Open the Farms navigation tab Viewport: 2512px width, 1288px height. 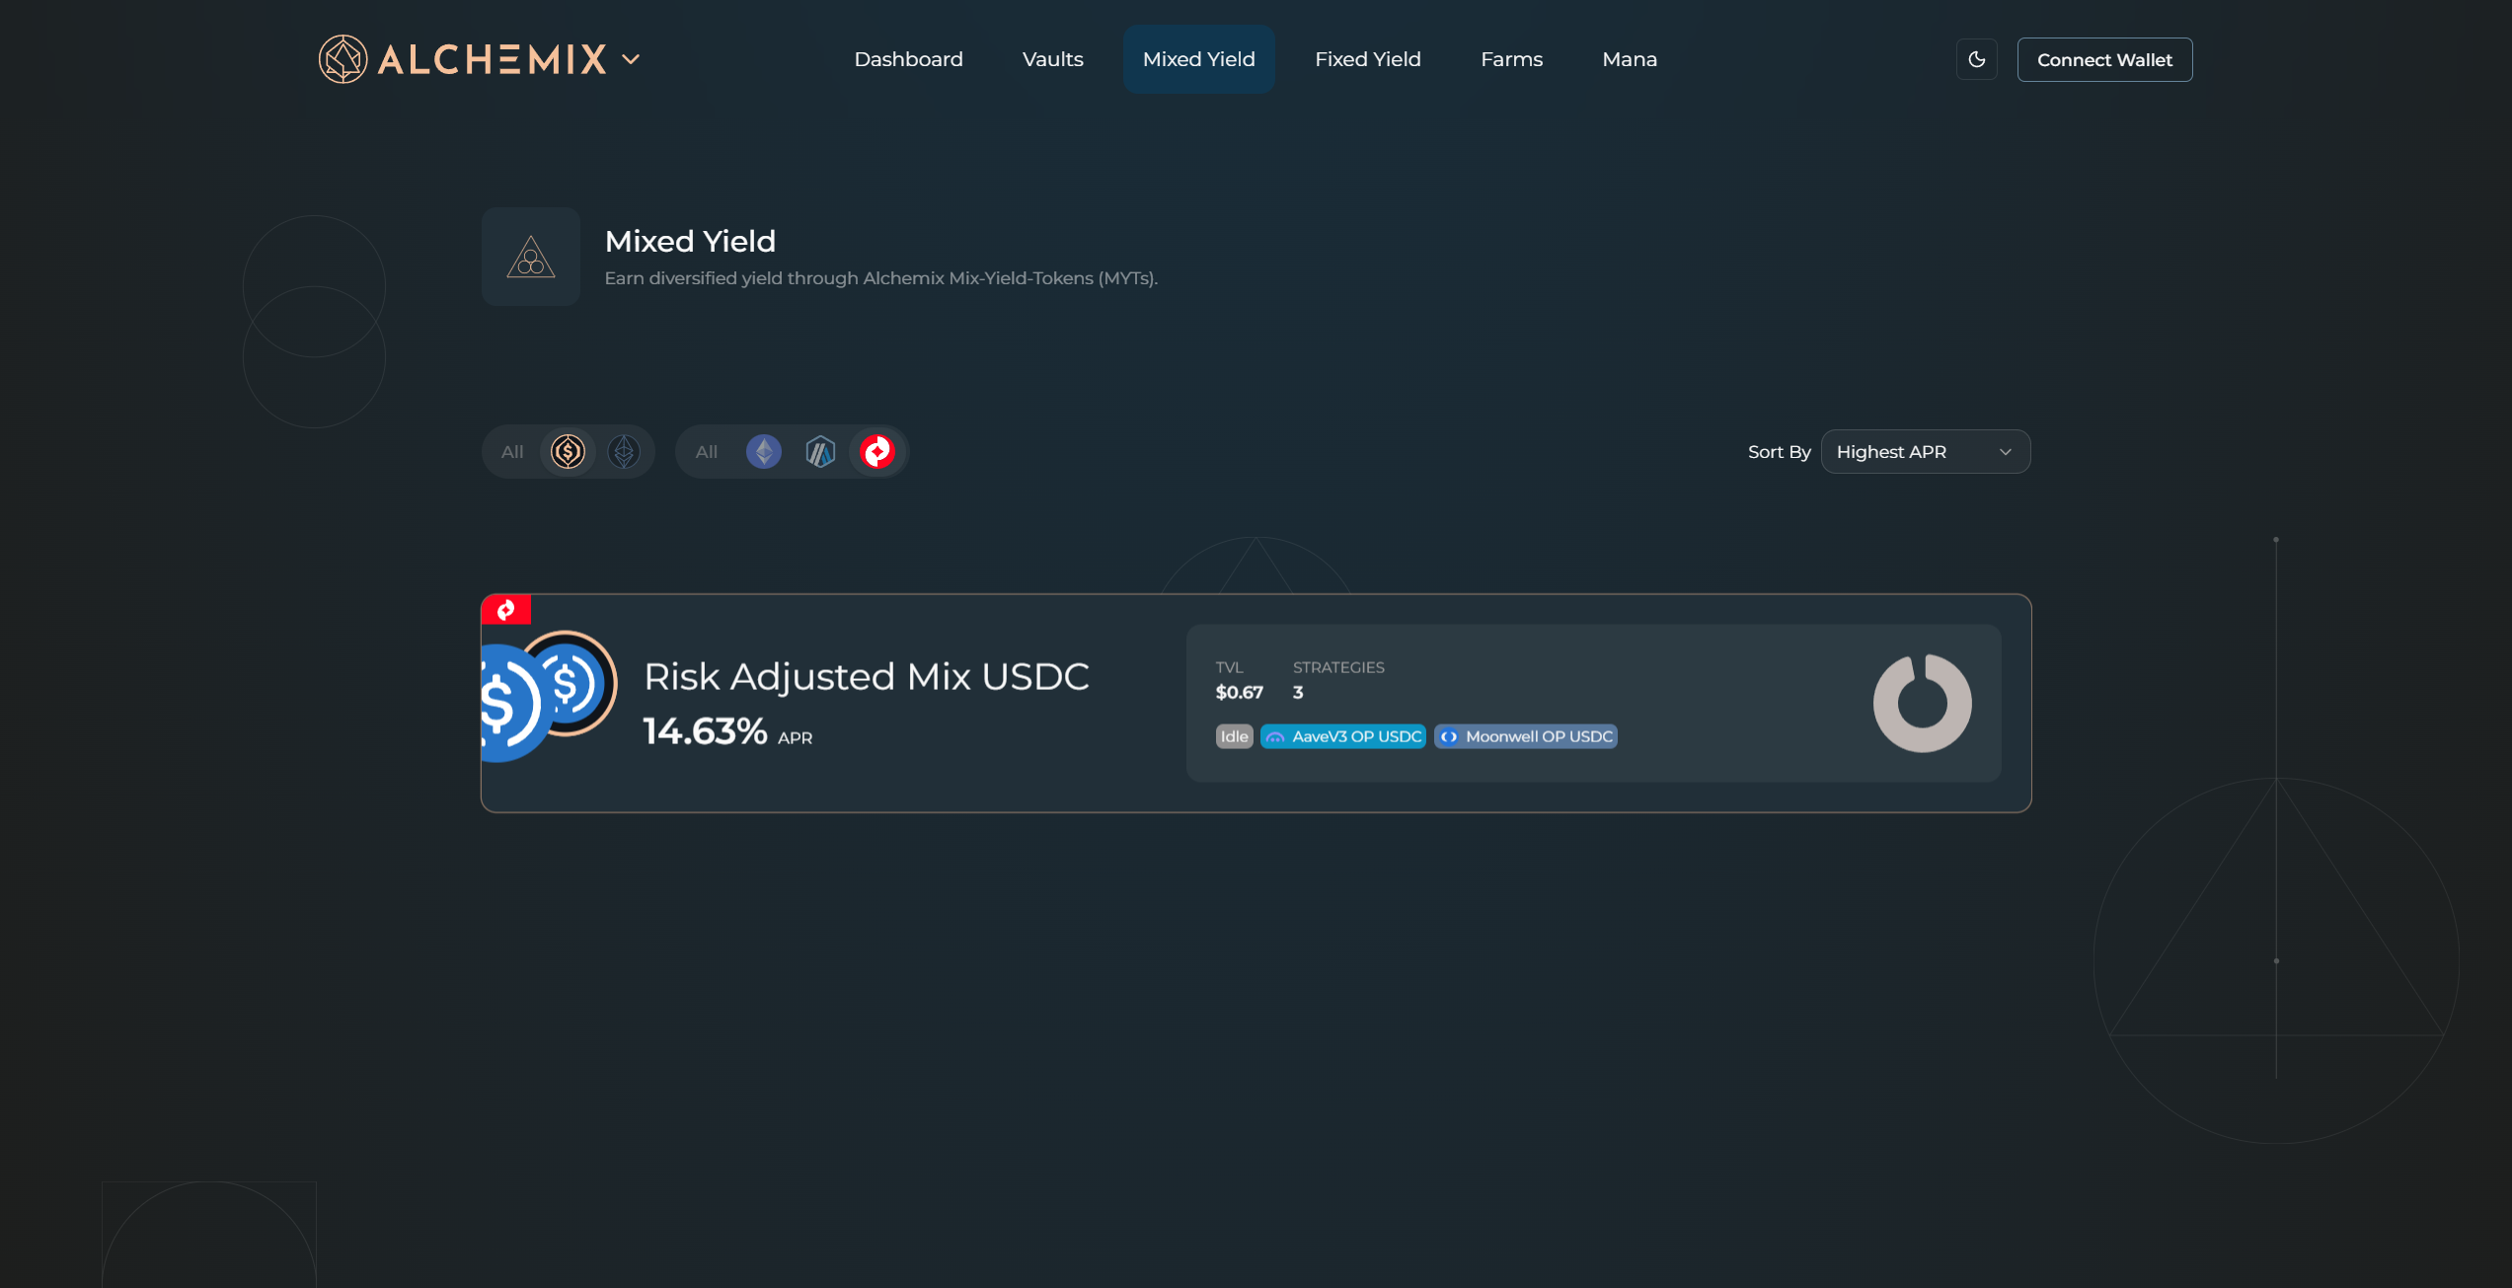[1511, 59]
